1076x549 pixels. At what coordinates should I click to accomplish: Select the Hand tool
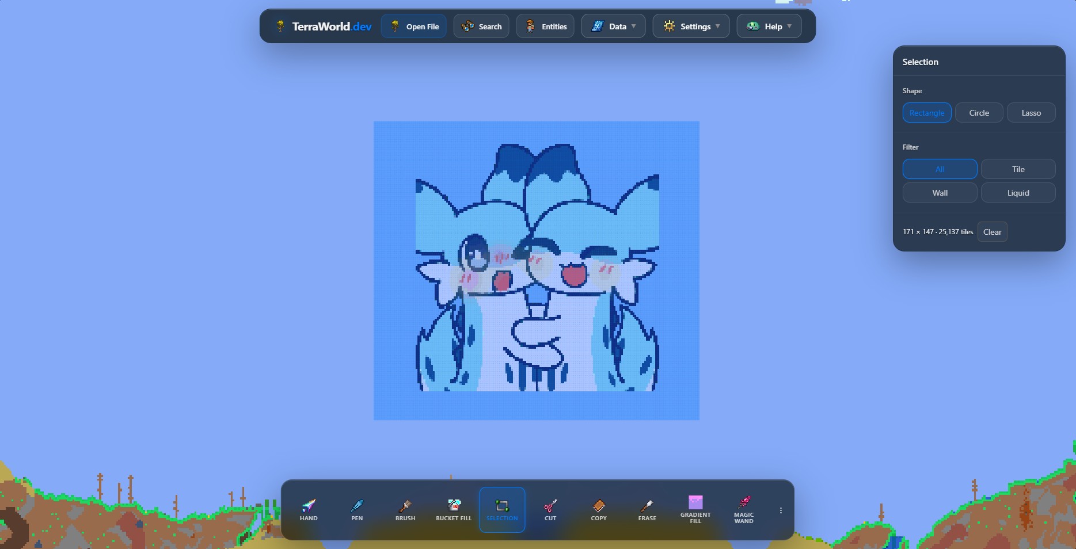point(309,510)
